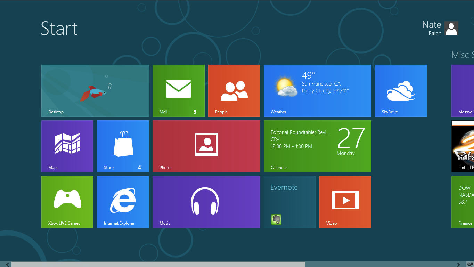Screen dimensions: 474x267
Task: Click the horizontal scrollbar thumb
Action: (158, 265)
